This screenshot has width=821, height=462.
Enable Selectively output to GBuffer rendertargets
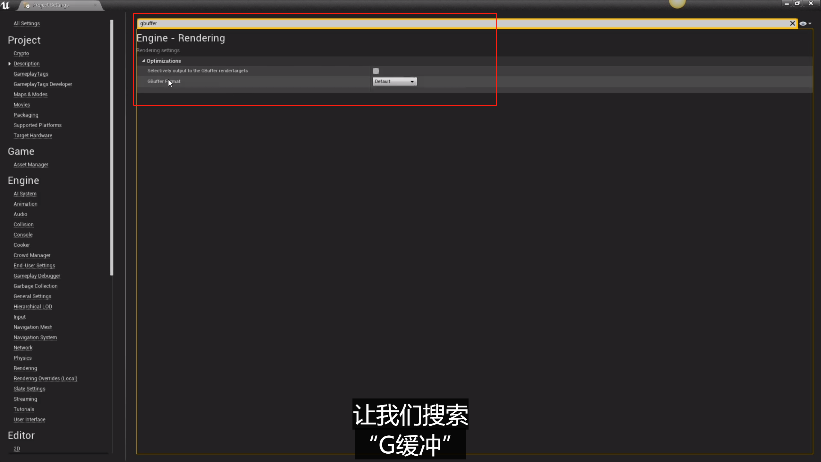376,71
